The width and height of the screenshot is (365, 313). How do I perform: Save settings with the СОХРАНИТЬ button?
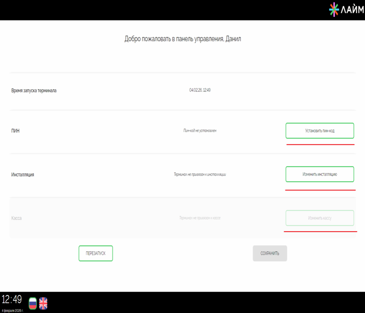coord(270,253)
